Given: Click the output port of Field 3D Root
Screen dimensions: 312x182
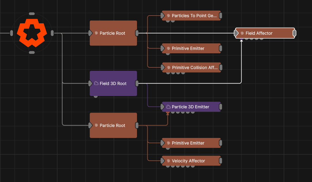Looking at the screenshot, I should pyautogui.click(x=137, y=84).
